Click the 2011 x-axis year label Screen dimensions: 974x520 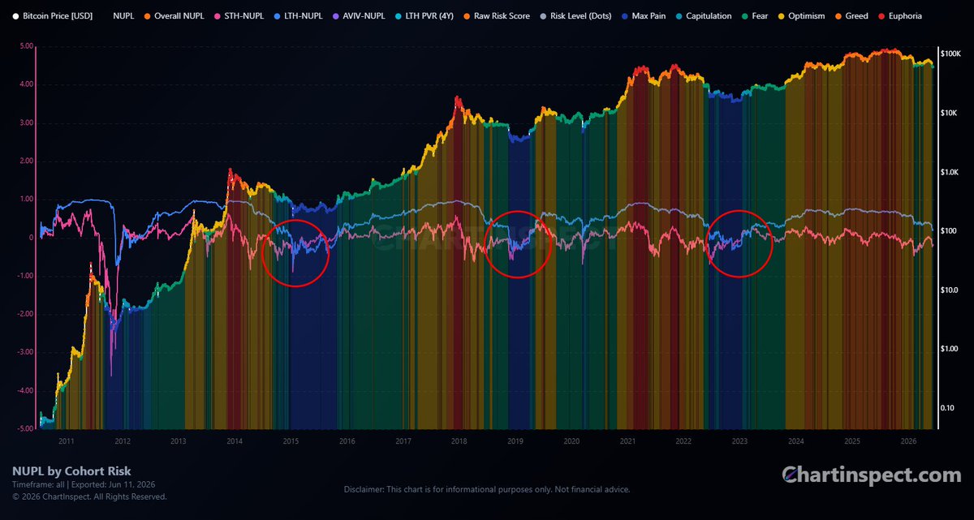pyautogui.click(x=66, y=441)
